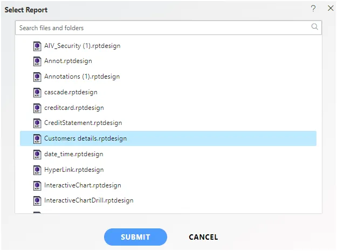
Task: Select Annotations (1).rptdesign in the list
Action: click(82, 76)
